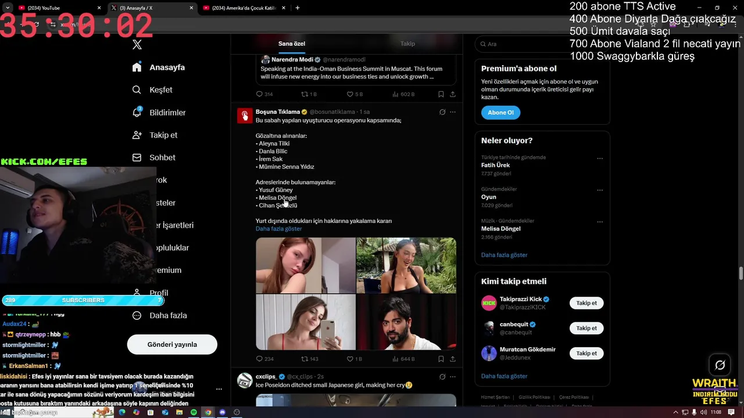Repost the Narendra Modi post (1 B)
The width and height of the screenshot is (744, 418).
(x=309, y=94)
